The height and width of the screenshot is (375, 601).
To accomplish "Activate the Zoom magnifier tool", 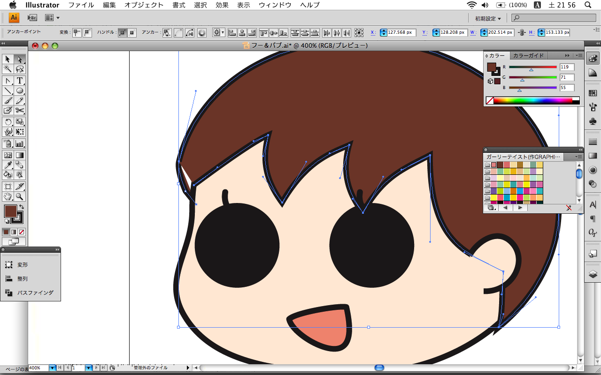I will (x=20, y=196).
